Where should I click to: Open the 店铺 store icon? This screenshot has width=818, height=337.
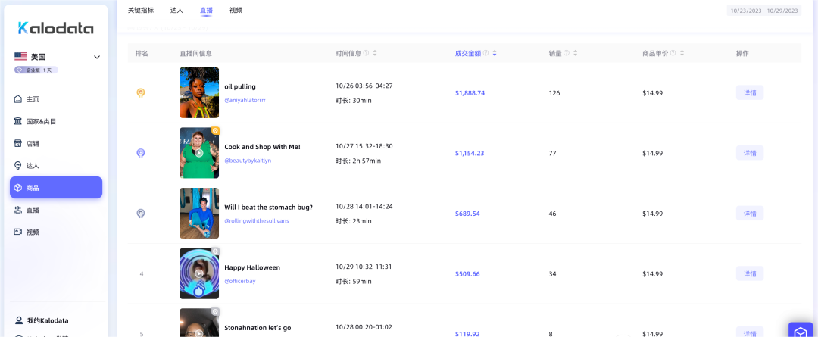(x=18, y=143)
